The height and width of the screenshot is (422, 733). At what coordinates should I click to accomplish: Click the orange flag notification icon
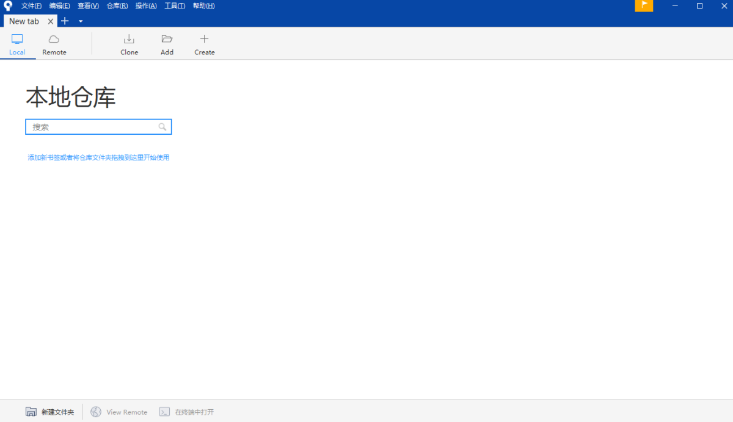point(644,5)
